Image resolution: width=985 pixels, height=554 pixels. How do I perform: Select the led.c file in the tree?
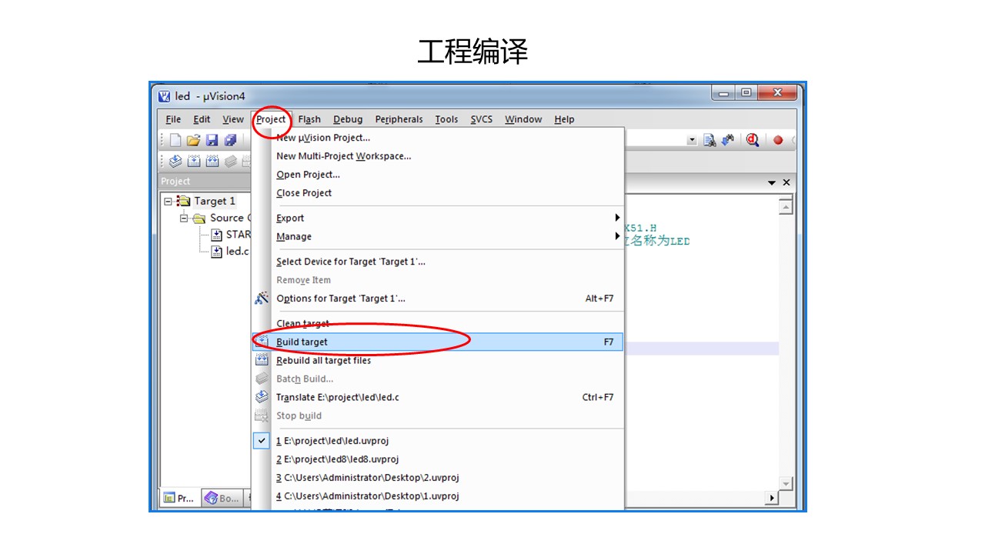(x=237, y=252)
